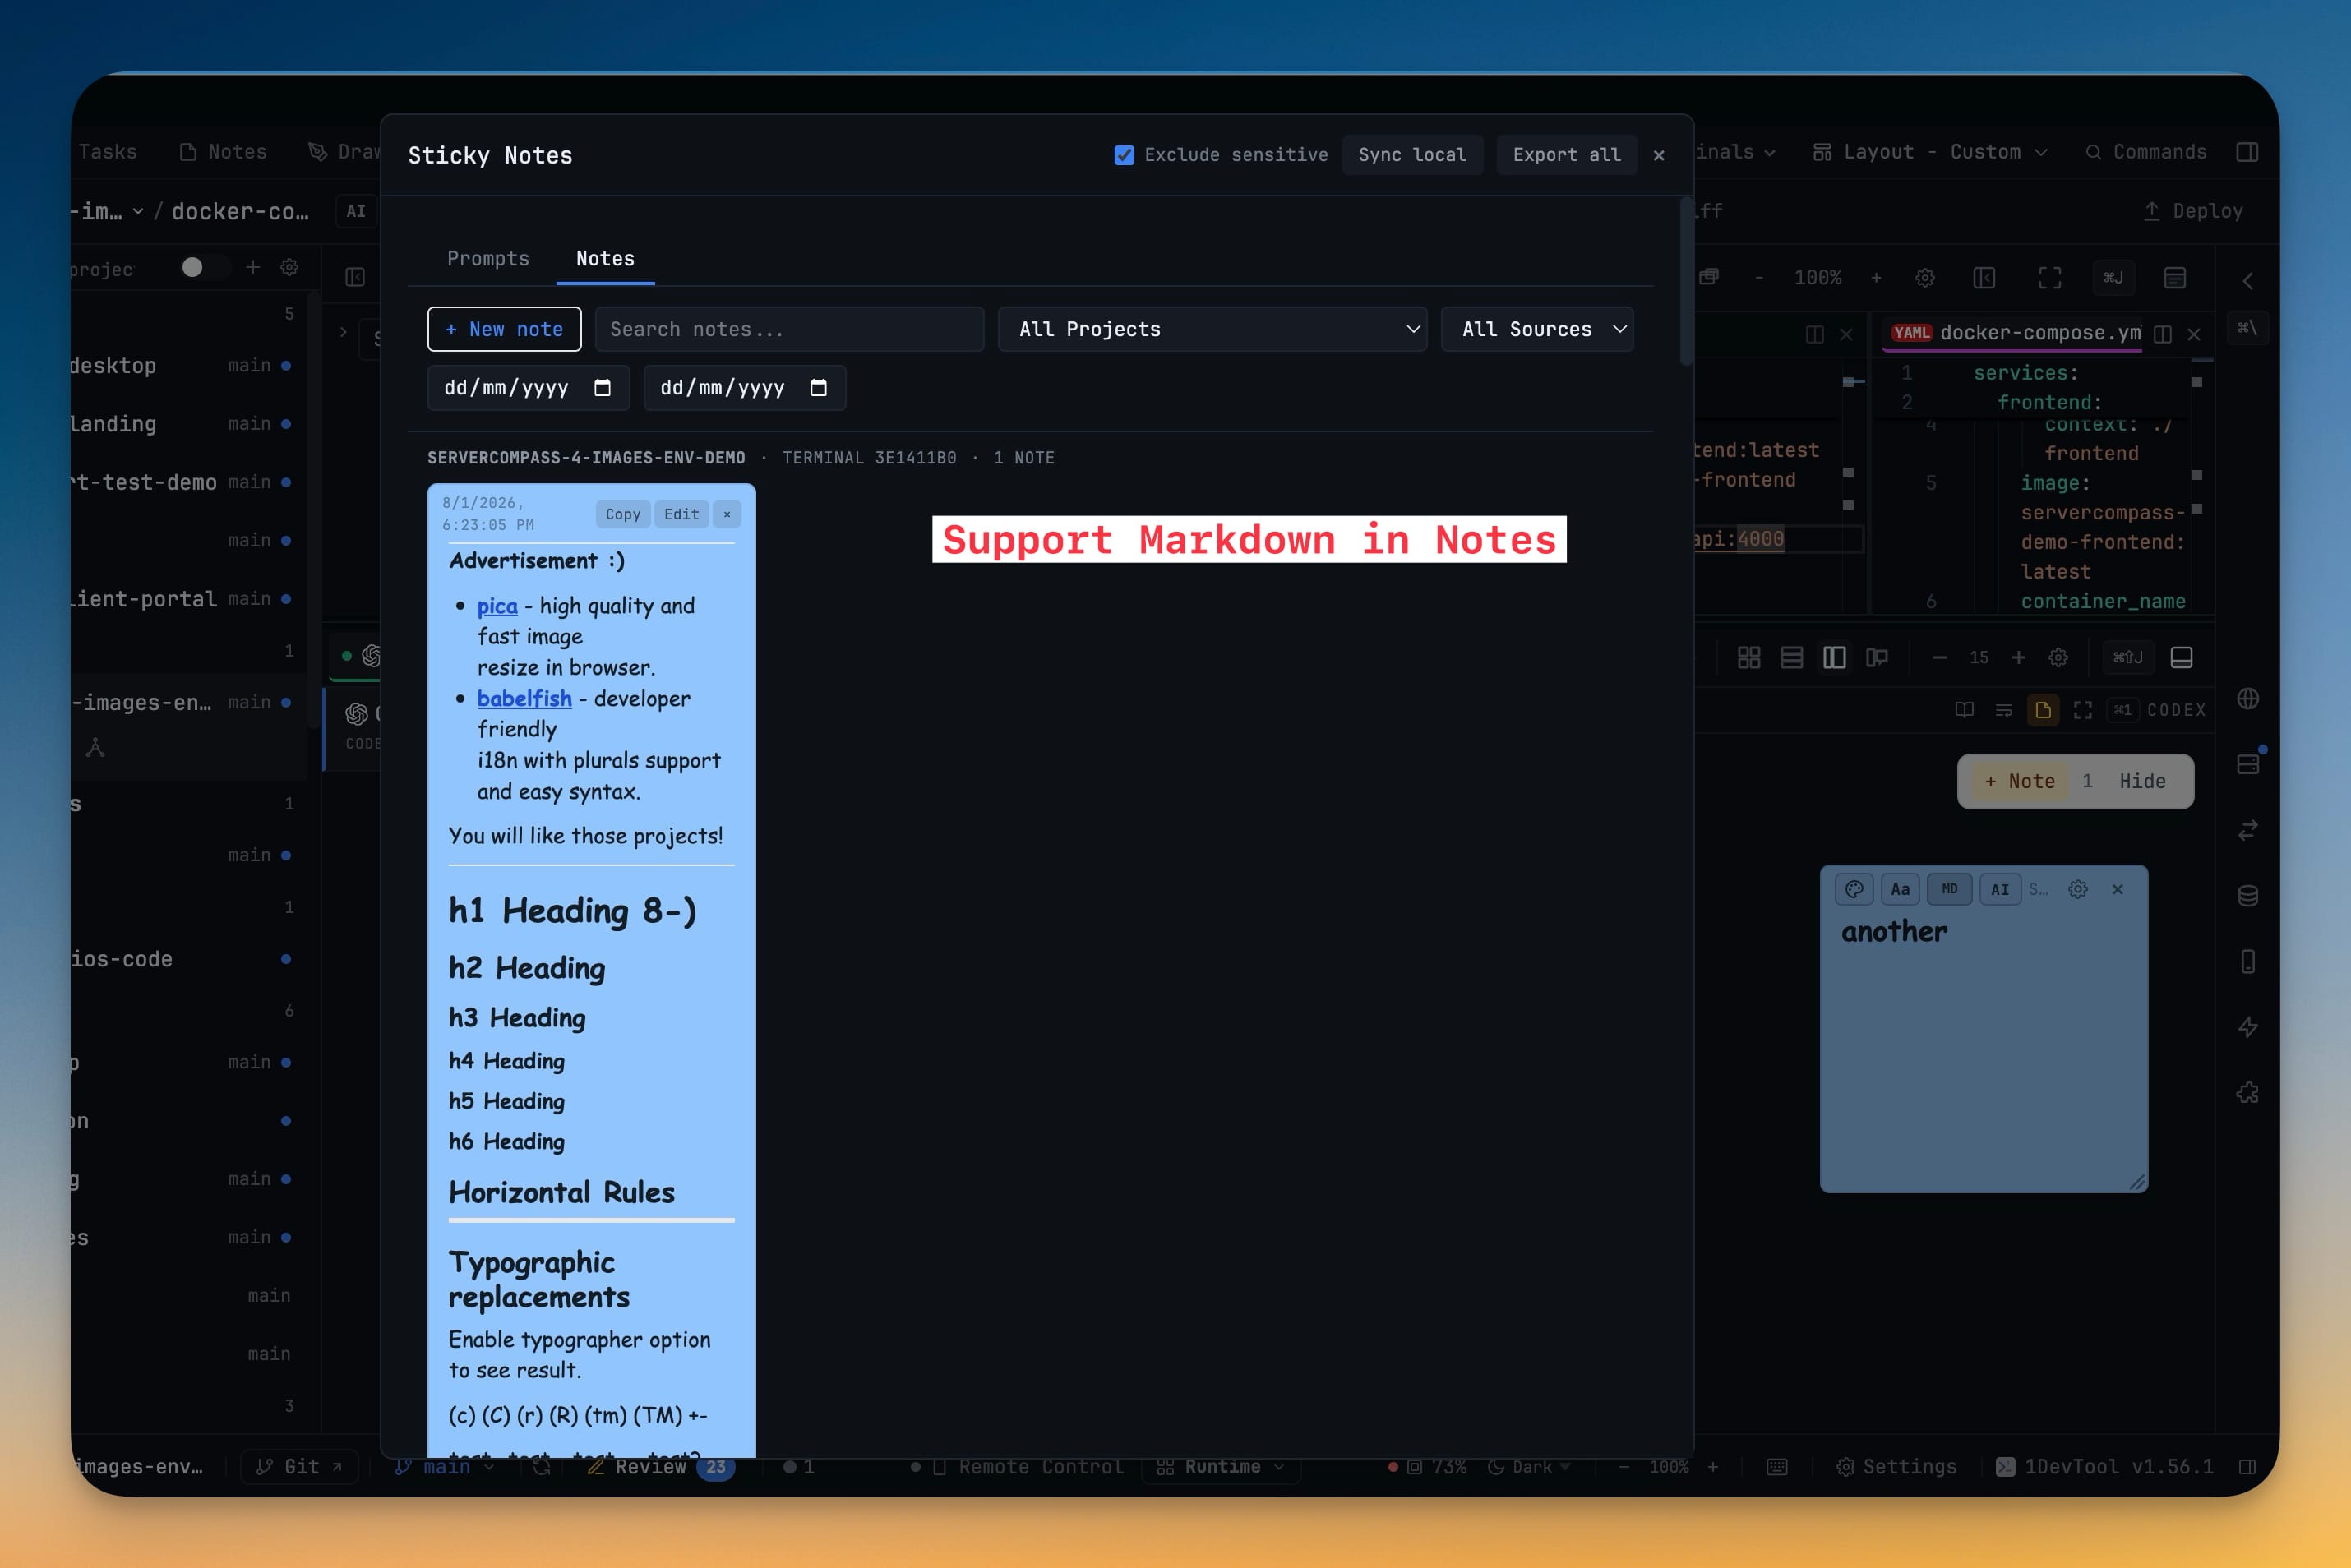Viewport: 2351px width, 1568px height.
Task: Click the Deploy button in the main window
Action: pyautogui.click(x=2193, y=211)
